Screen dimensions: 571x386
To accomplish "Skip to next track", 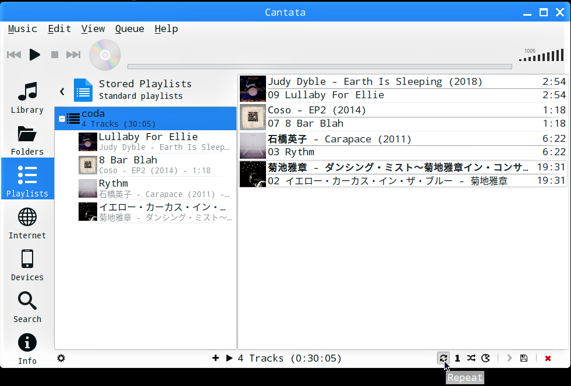I will (x=73, y=55).
